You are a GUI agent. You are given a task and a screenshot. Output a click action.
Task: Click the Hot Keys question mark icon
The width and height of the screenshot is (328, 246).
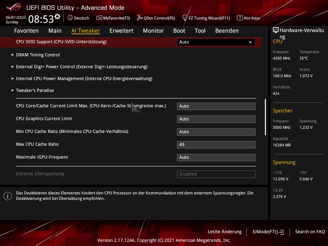click(240, 18)
